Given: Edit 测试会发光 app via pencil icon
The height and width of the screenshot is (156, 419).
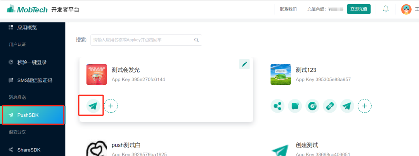Looking at the screenshot, I should point(244,64).
